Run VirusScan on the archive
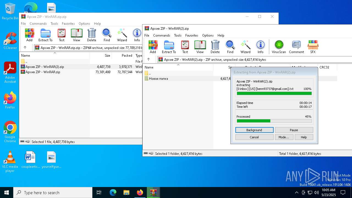This screenshot has height=198, width=352. 279,46
